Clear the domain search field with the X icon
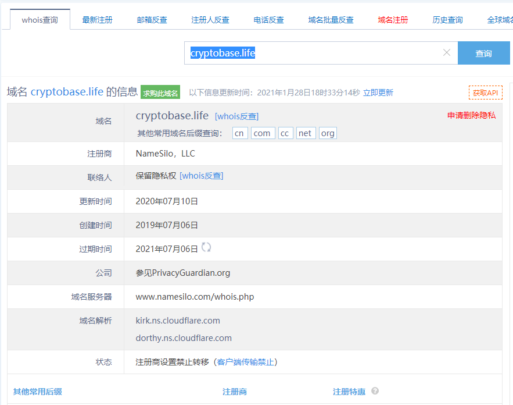Viewport: 513px width, 405px height. (x=446, y=53)
